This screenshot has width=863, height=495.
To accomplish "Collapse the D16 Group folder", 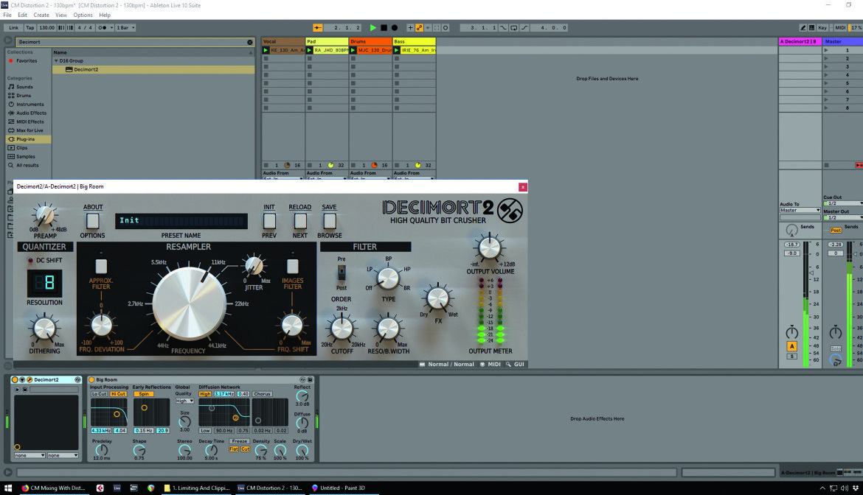I will coord(56,61).
